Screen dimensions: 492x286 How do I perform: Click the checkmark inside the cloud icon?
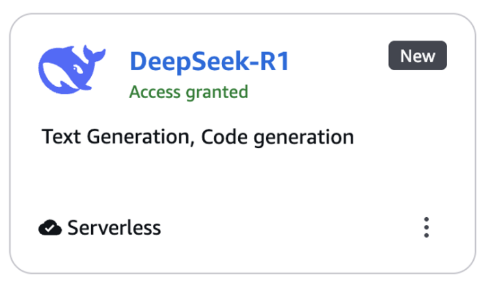(x=50, y=229)
